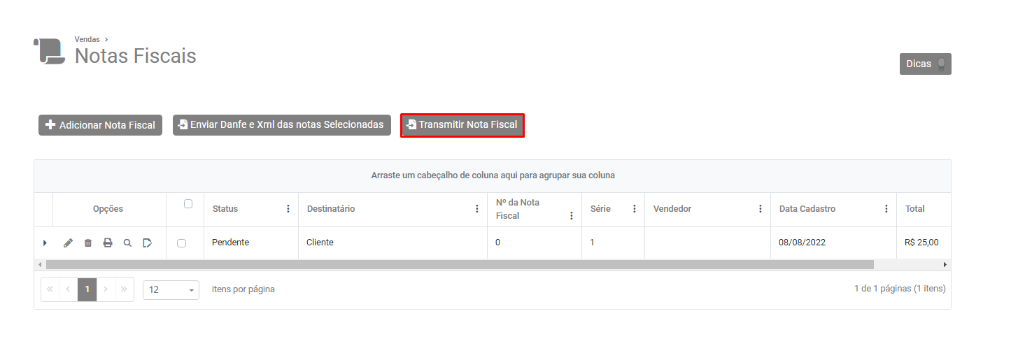Screen dimensions: 1025x346
Task: Go to next page pager button
Action: point(106,289)
